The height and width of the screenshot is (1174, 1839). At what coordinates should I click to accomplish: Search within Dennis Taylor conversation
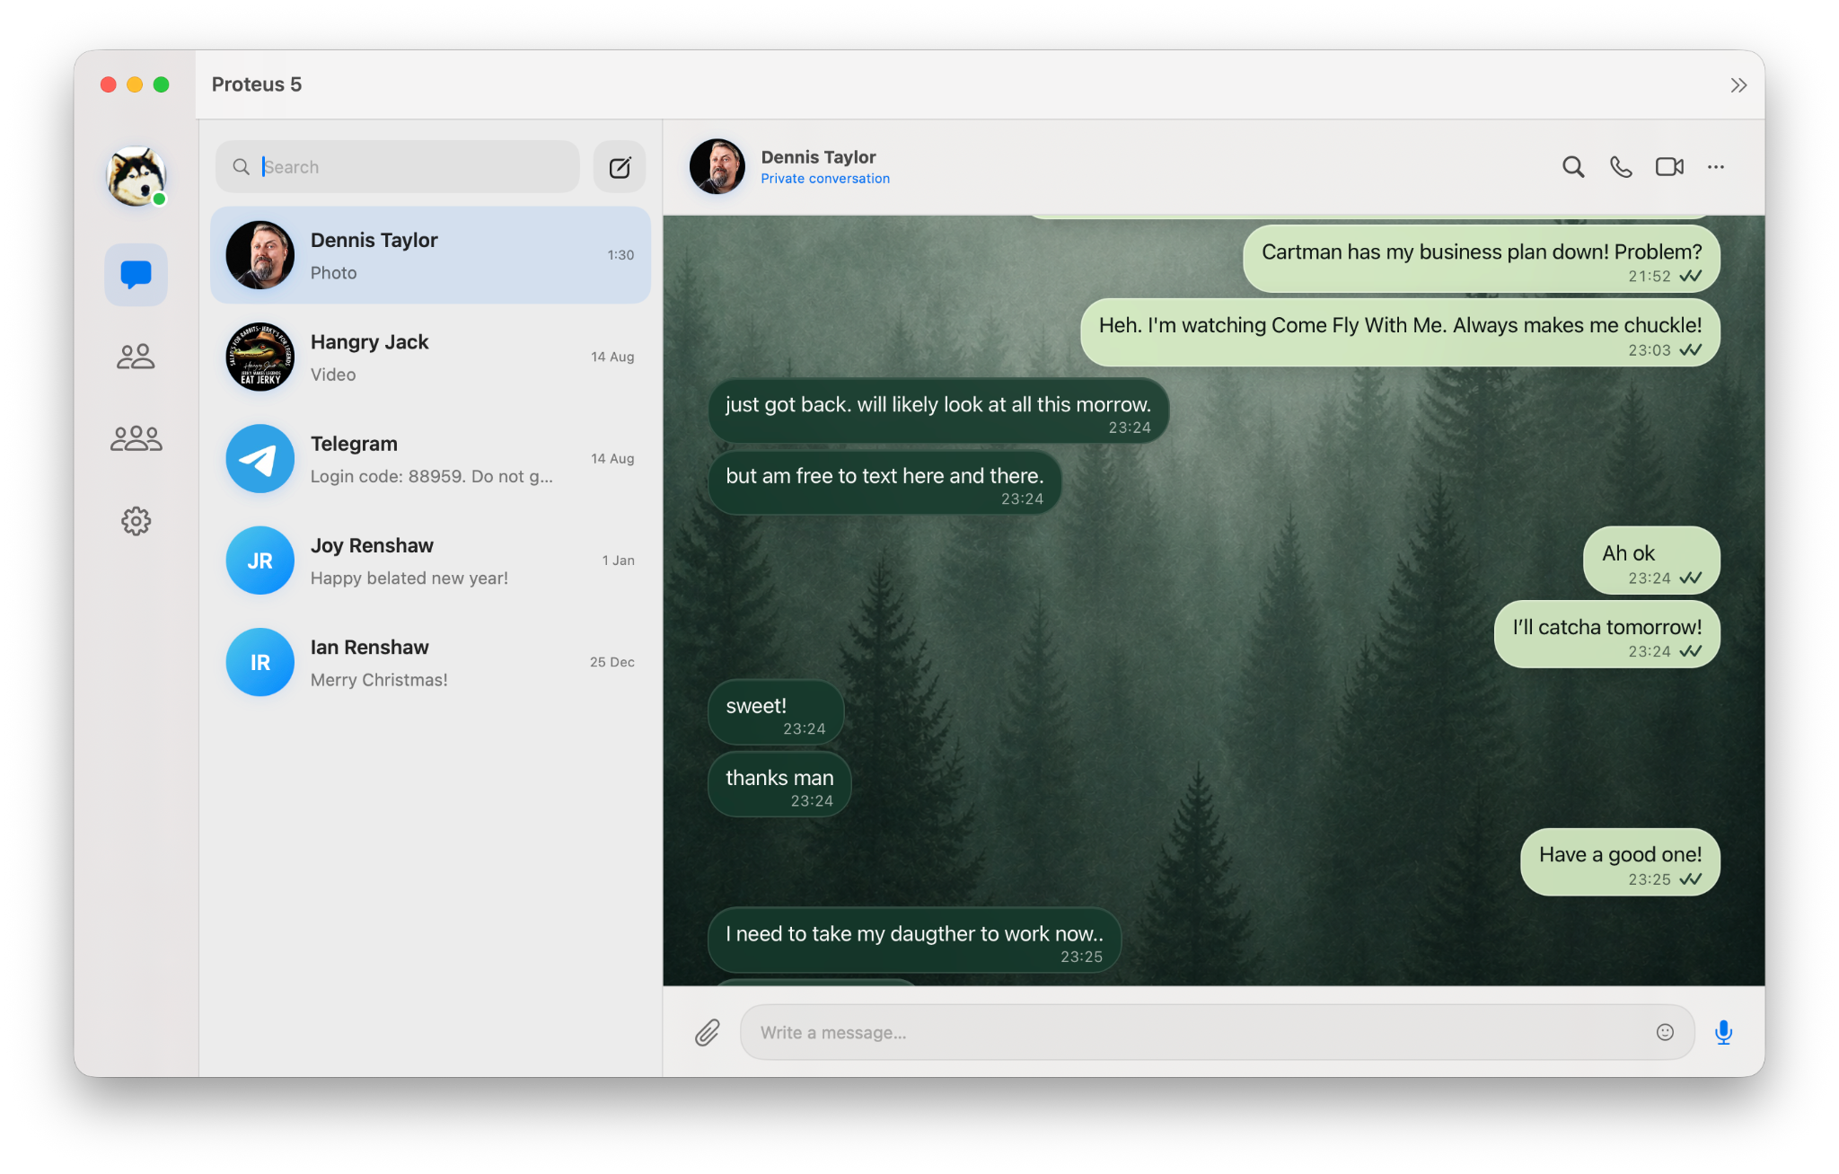[1572, 167]
